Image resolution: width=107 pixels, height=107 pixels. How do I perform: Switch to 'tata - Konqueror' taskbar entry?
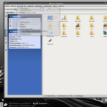point(40,103)
